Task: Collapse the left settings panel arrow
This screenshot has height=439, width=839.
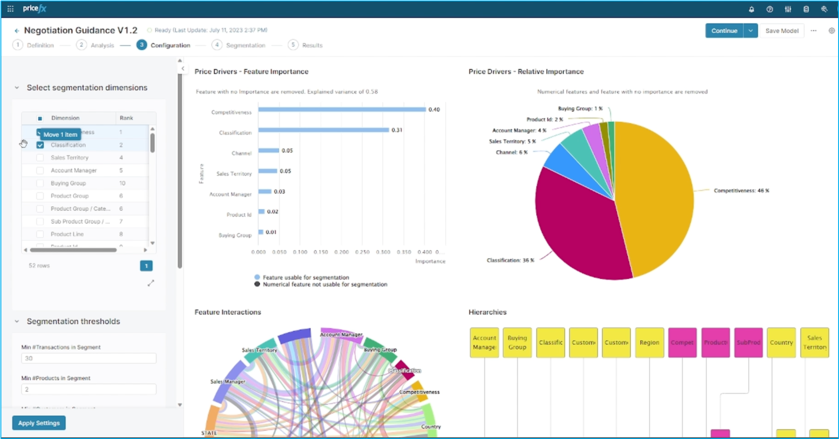Action: point(183,68)
